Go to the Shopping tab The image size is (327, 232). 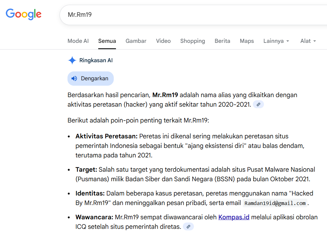click(x=192, y=41)
